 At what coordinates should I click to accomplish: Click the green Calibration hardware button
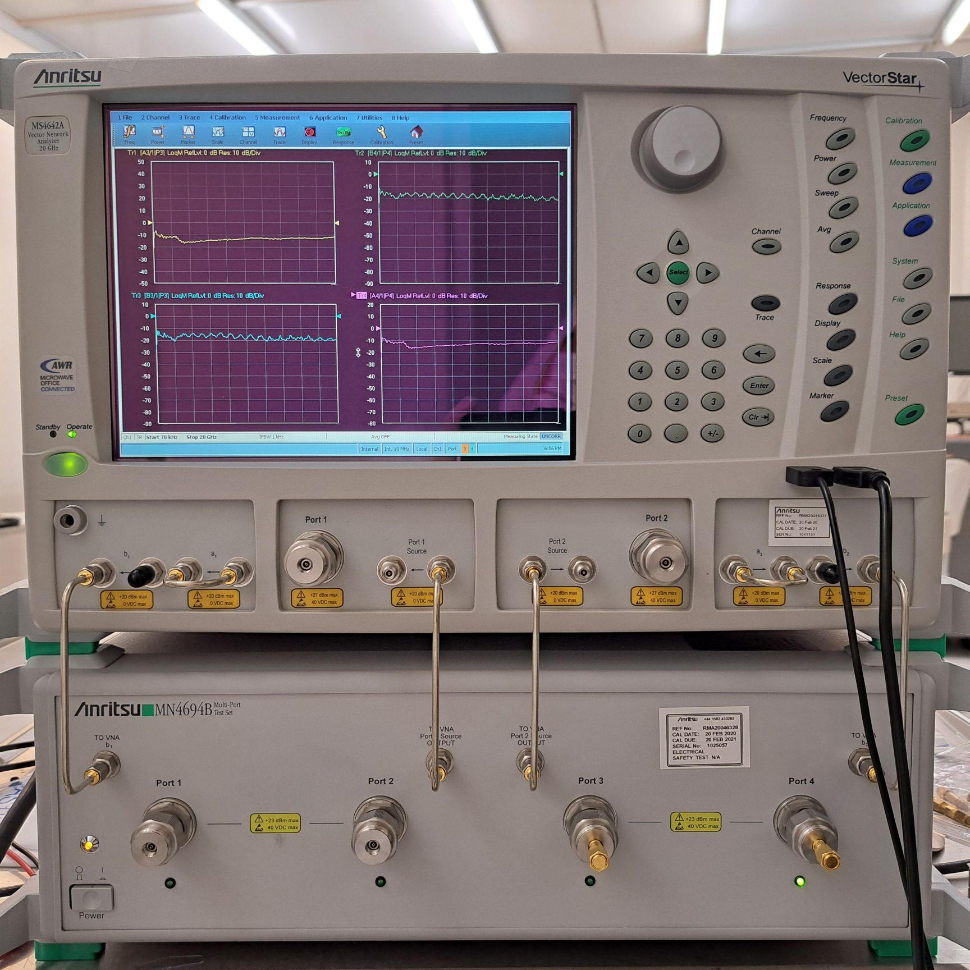(x=914, y=140)
